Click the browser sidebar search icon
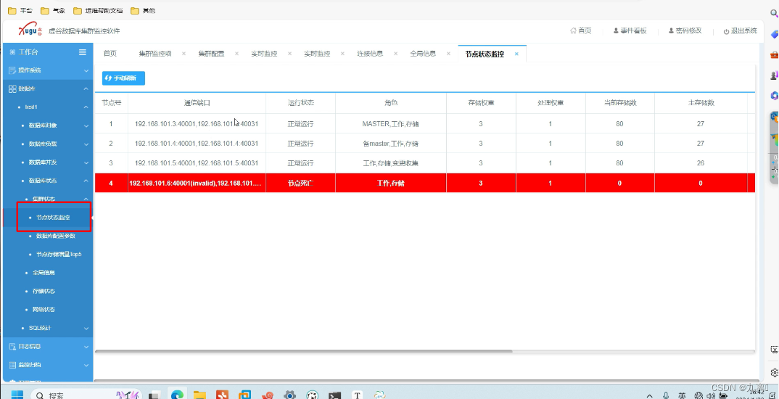The width and height of the screenshot is (779, 399). point(773,14)
